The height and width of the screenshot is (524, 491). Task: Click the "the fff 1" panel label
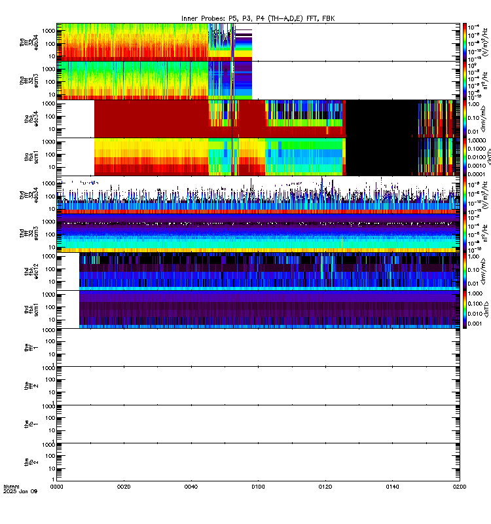pos(31,348)
